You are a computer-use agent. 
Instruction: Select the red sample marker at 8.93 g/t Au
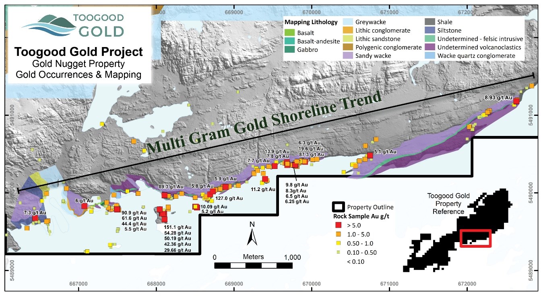[516, 101]
